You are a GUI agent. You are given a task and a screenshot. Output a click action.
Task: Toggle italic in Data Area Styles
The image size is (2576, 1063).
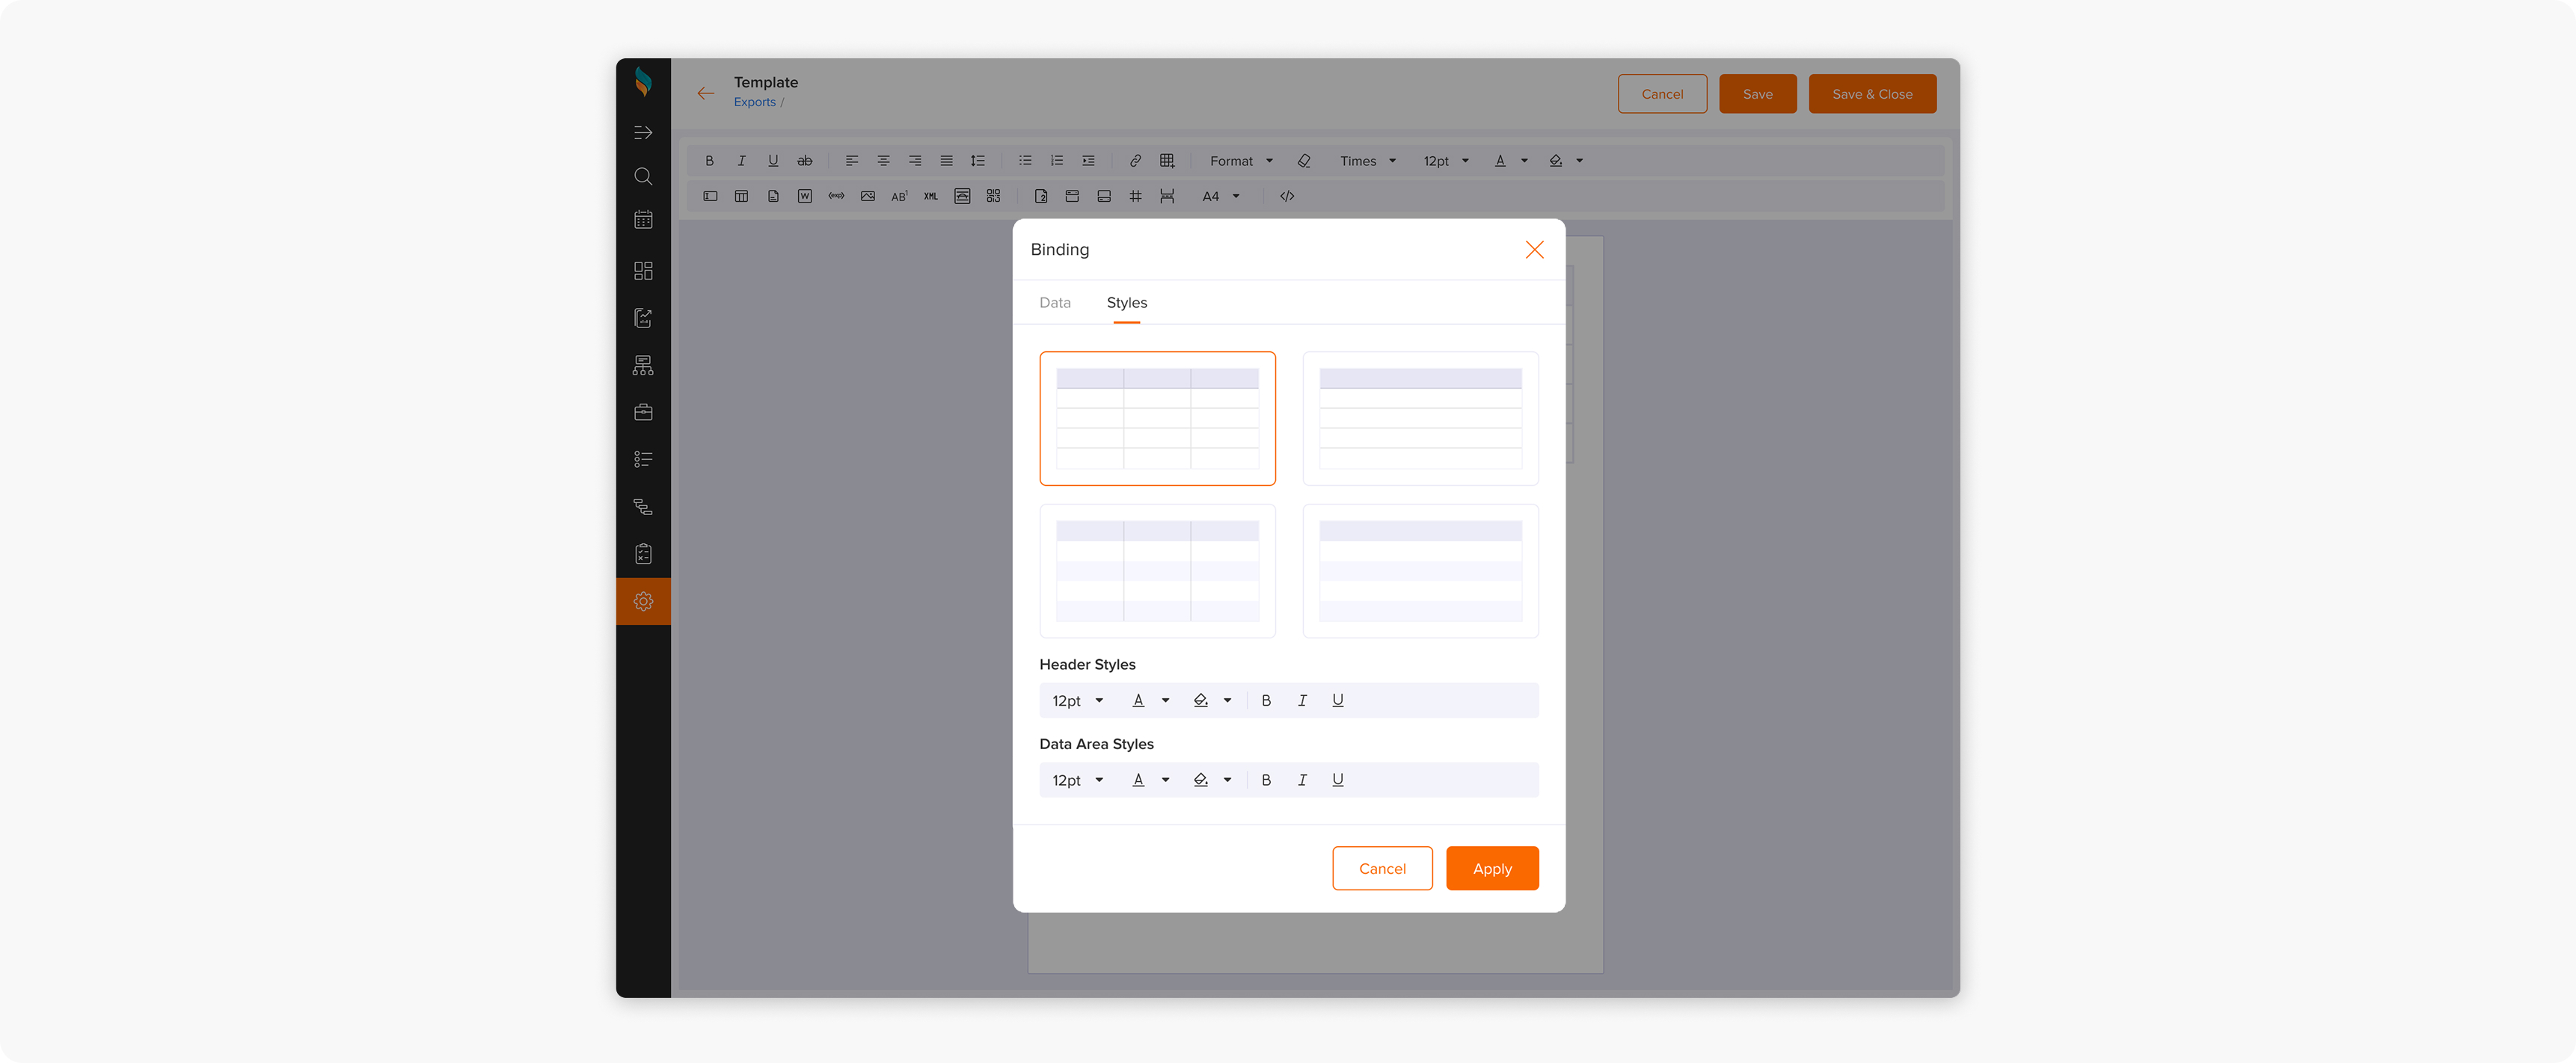(x=1301, y=780)
